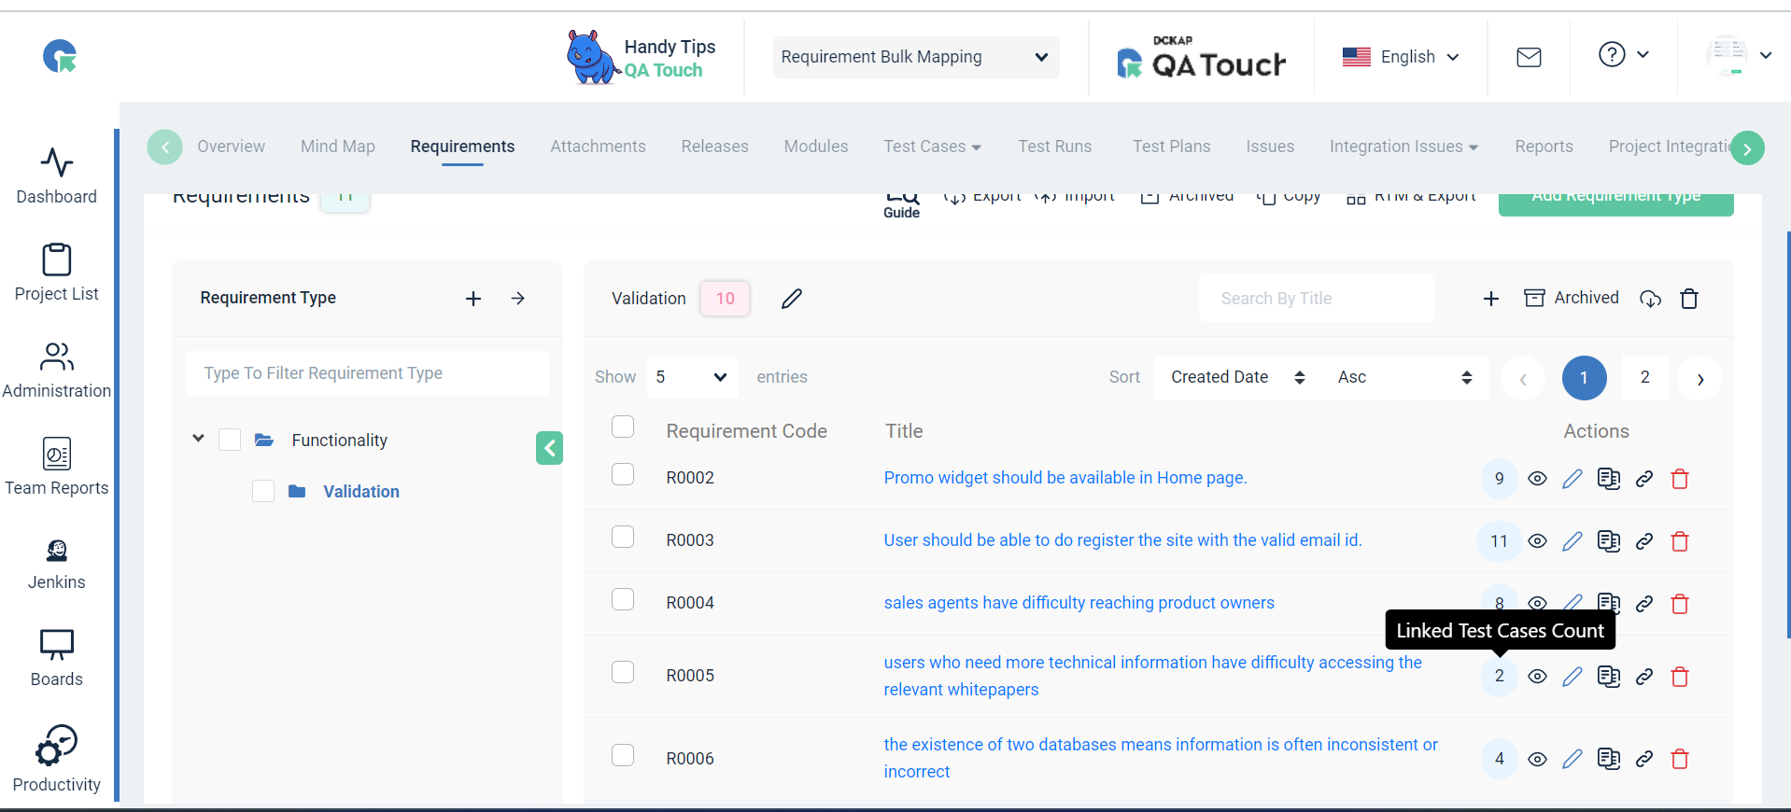
Task: Switch to the Overview tab
Action: [232, 147]
